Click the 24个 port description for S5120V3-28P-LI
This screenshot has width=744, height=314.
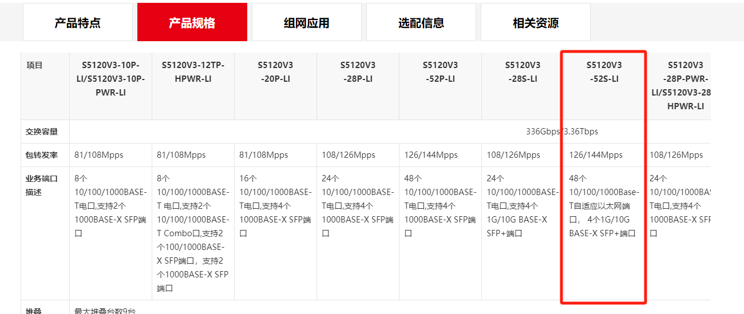[x=358, y=206]
